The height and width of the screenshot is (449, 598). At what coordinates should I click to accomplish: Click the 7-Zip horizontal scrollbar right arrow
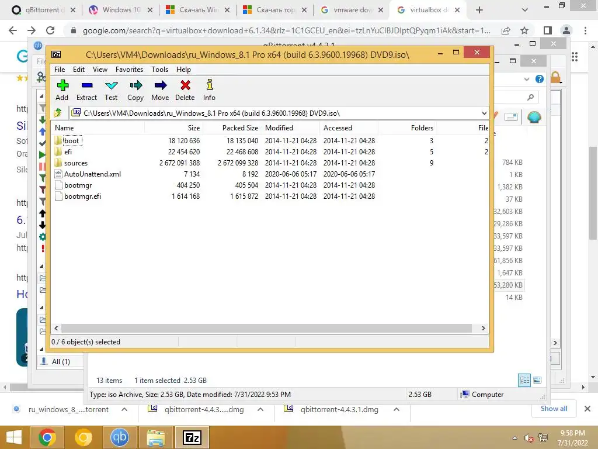(483, 329)
